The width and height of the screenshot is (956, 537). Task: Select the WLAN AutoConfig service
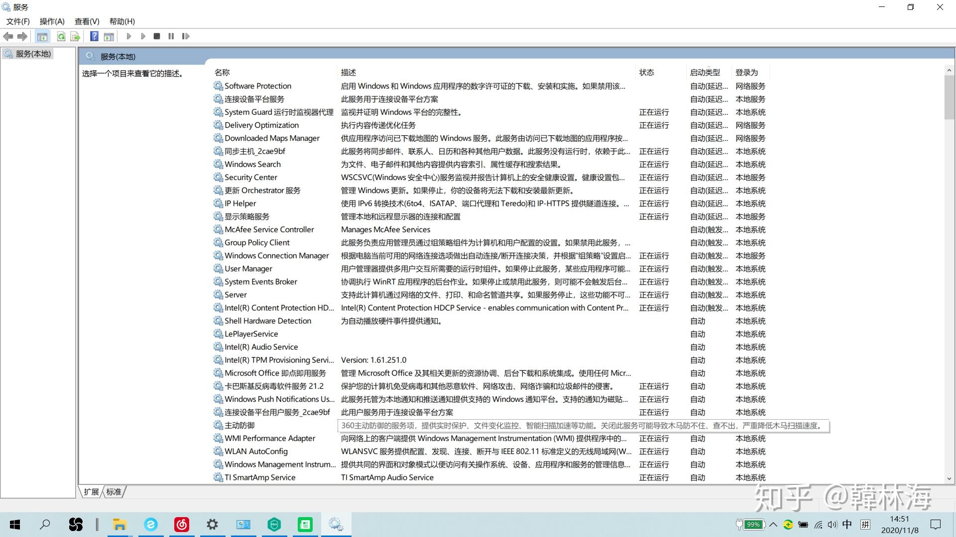256,451
